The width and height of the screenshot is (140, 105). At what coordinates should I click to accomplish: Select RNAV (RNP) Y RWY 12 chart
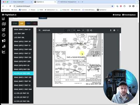point(23,85)
